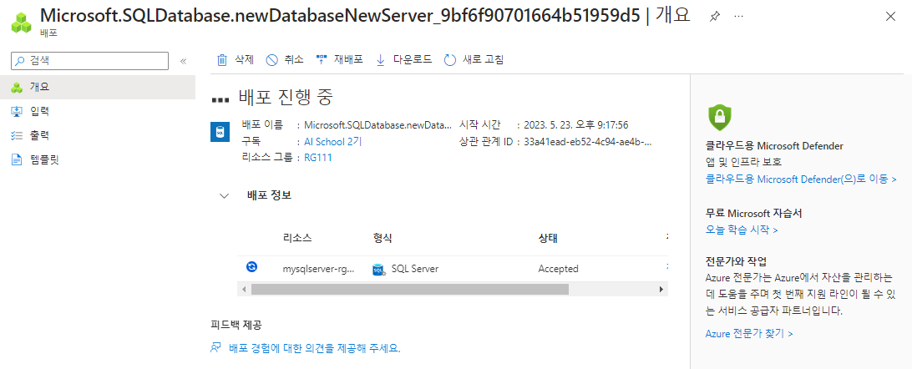Open the 개요 menu item
Screen dimensions: 912x369
pyautogui.click(x=98, y=87)
